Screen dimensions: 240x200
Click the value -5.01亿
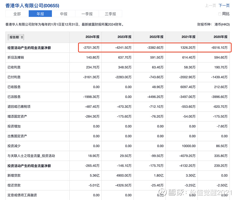tap(94, 185)
